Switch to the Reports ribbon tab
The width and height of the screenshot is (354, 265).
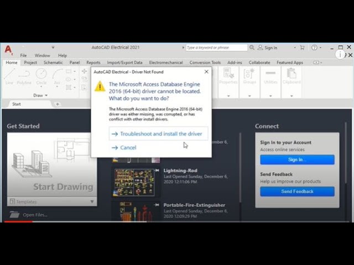point(93,62)
